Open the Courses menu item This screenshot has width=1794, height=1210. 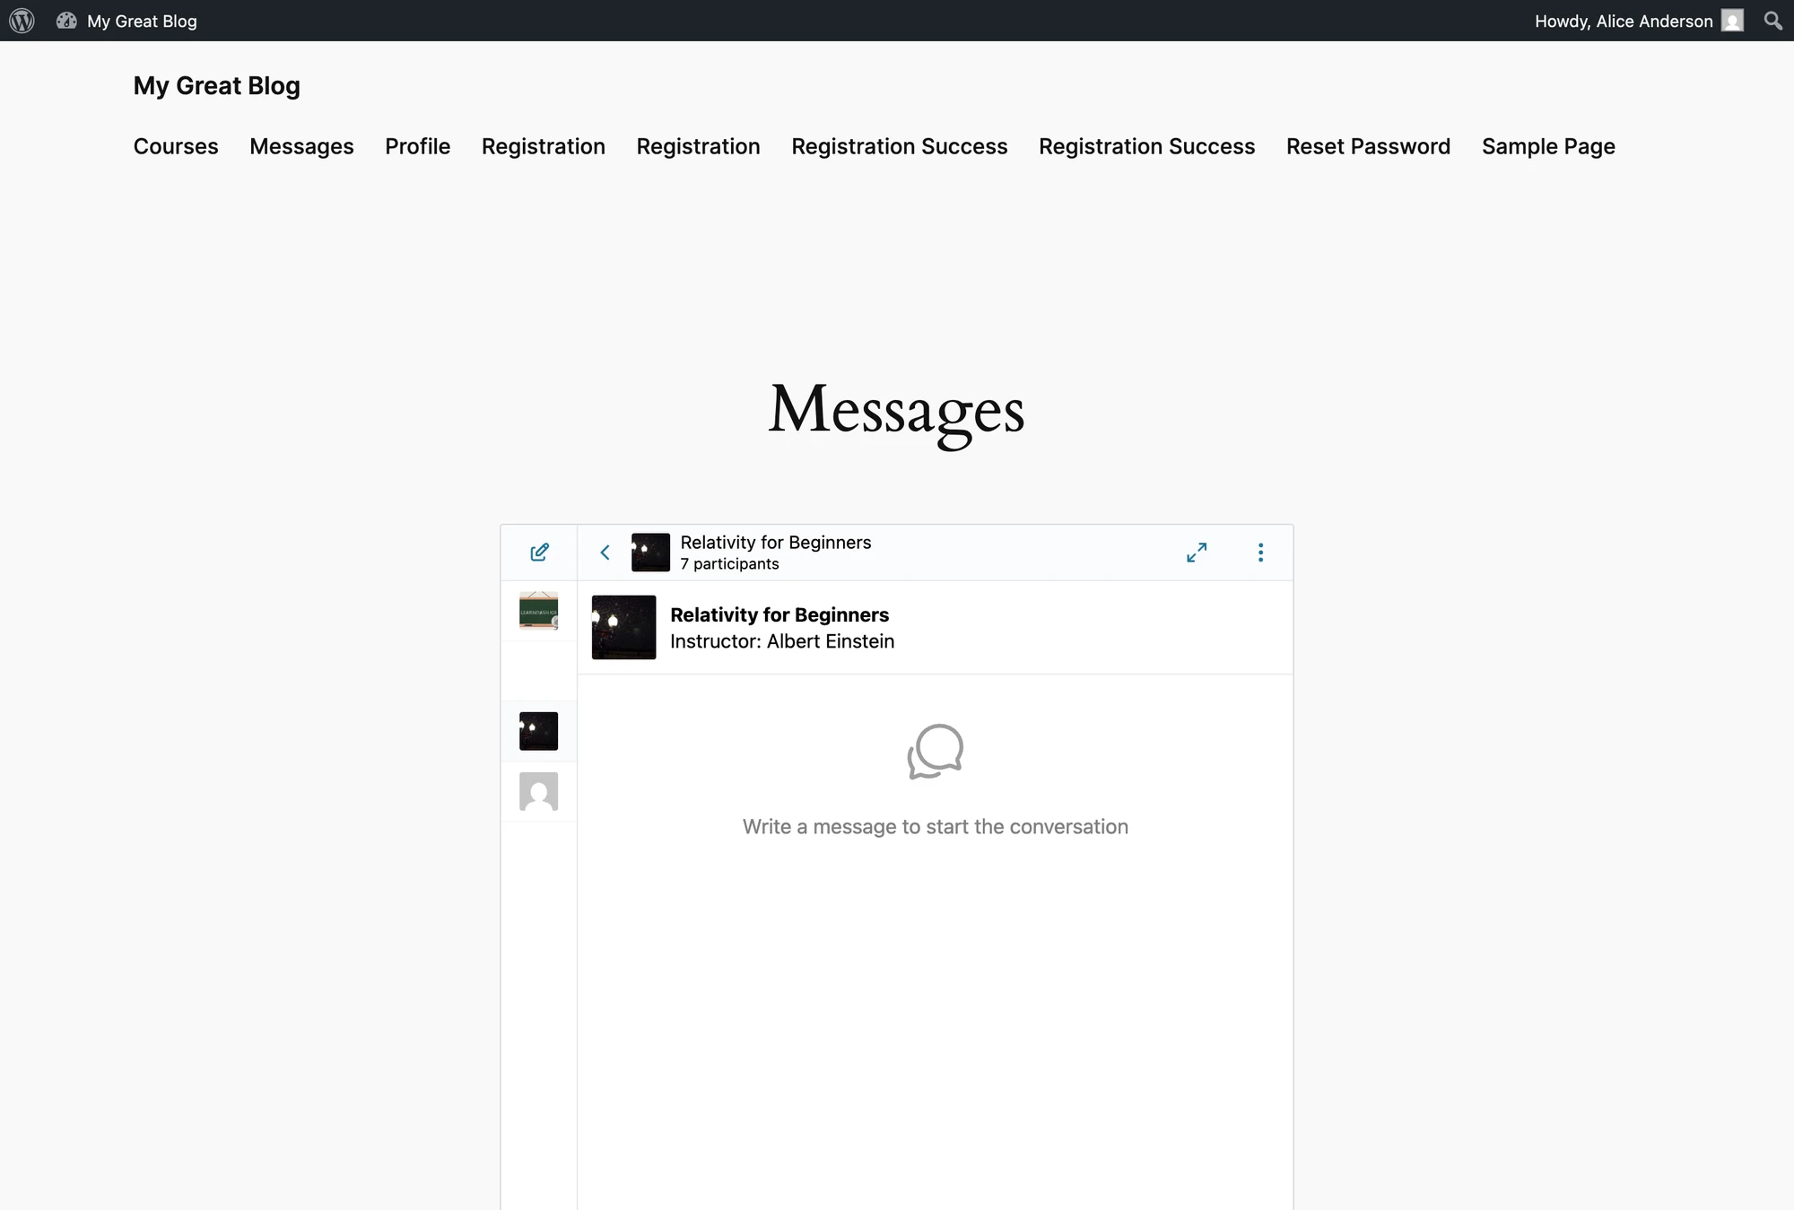(x=176, y=146)
